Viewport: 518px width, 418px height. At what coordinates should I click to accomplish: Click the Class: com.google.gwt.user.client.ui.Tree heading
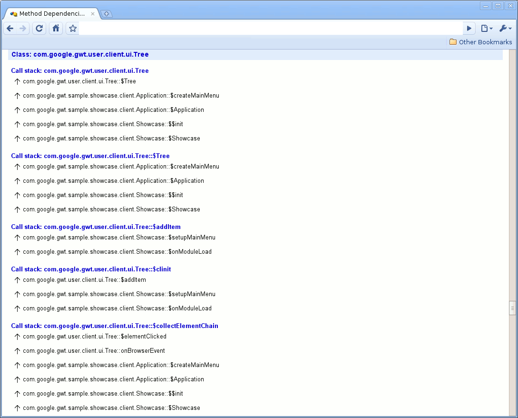pos(80,55)
